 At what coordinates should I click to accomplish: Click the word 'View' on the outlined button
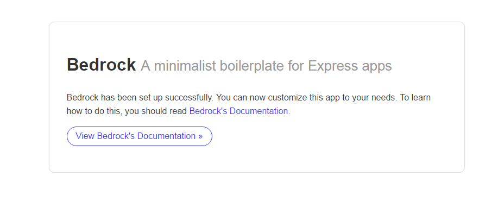click(85, 136)
